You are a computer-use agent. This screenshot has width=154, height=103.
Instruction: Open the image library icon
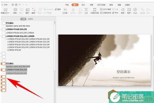point(28,10)
